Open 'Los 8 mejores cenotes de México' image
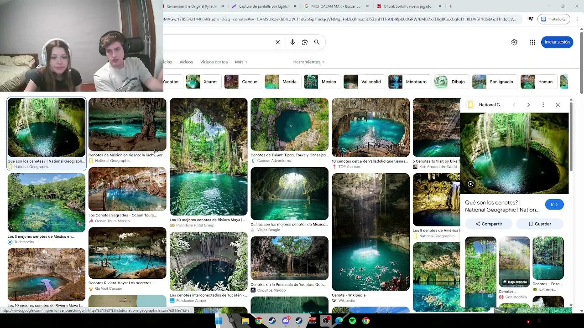584x328 pixels. pos(46,203)
